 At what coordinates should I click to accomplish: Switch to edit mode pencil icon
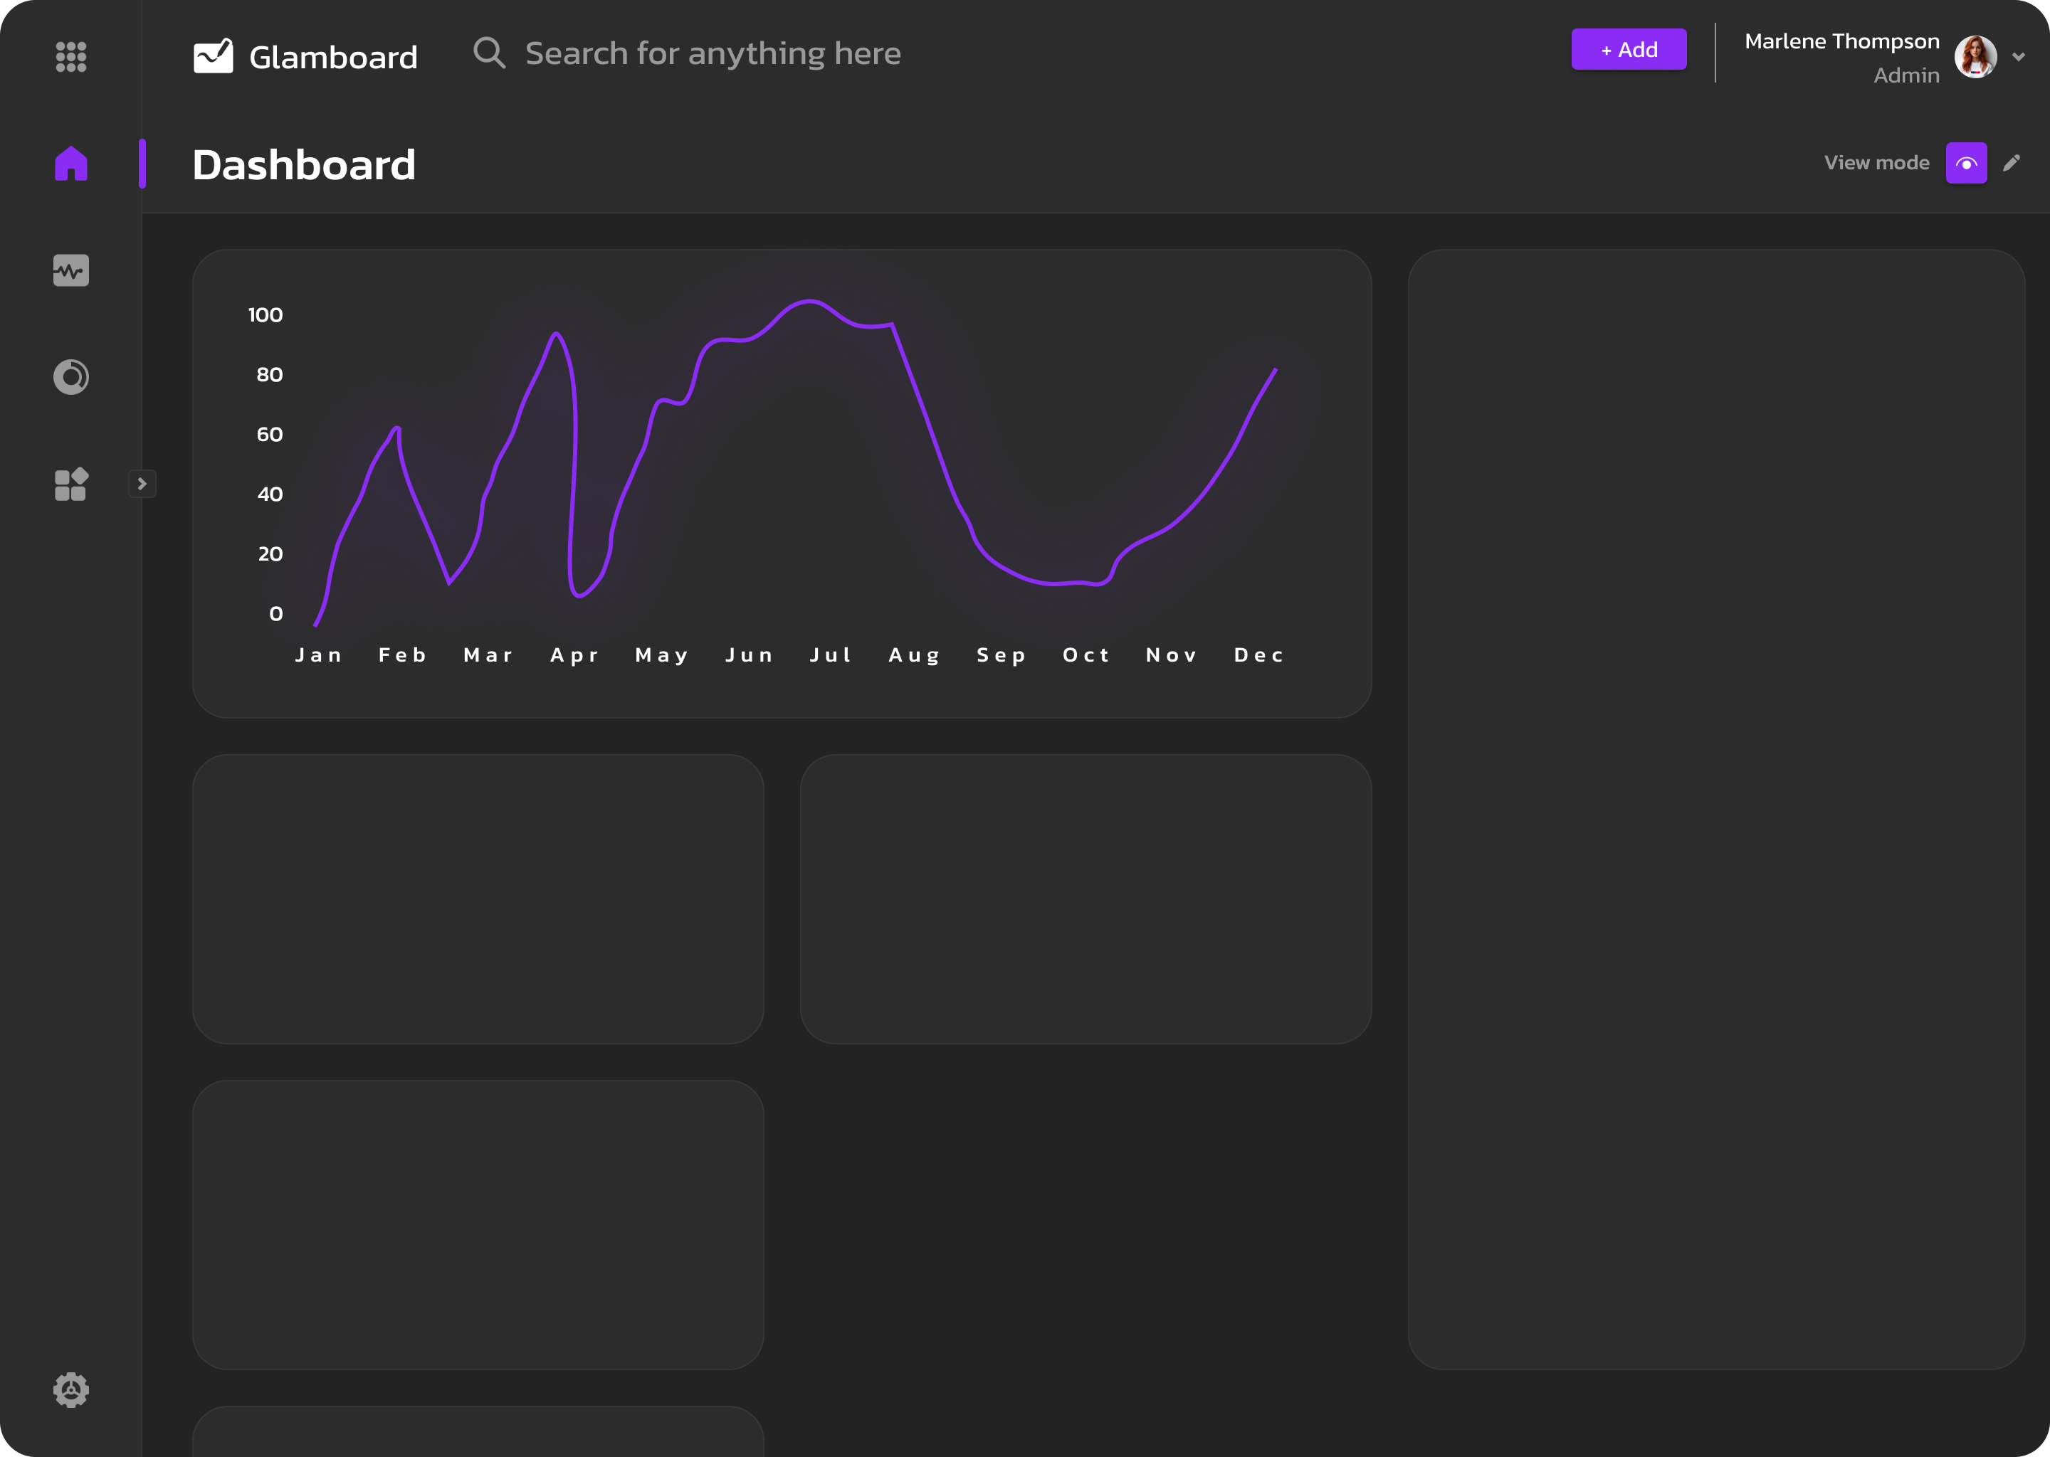[2012, 162]
